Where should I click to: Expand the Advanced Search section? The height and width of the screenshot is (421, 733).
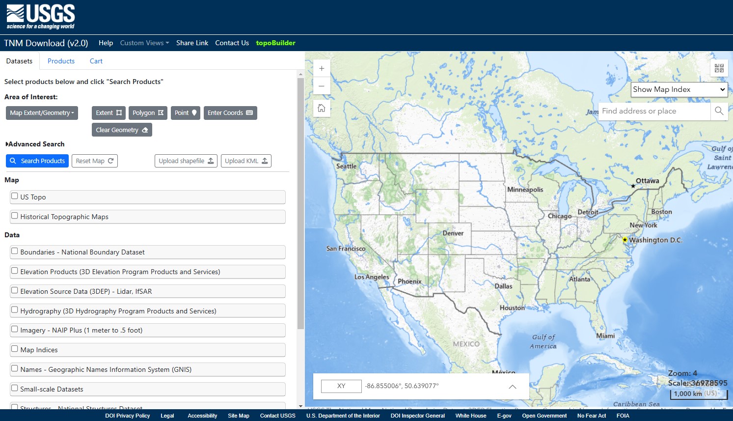(x=35, y=144)
